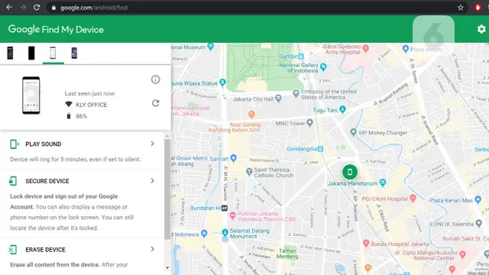Click the KLY OFFICE network name
This screenshot has height=275, width=489.
click(92, 105)
